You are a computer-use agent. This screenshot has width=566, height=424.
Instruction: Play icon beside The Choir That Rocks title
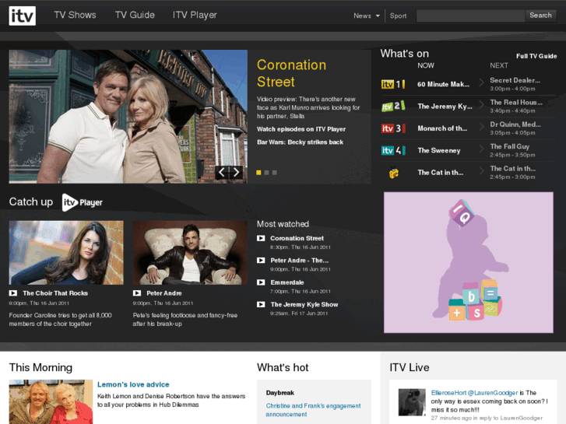[x=13, y=293]
